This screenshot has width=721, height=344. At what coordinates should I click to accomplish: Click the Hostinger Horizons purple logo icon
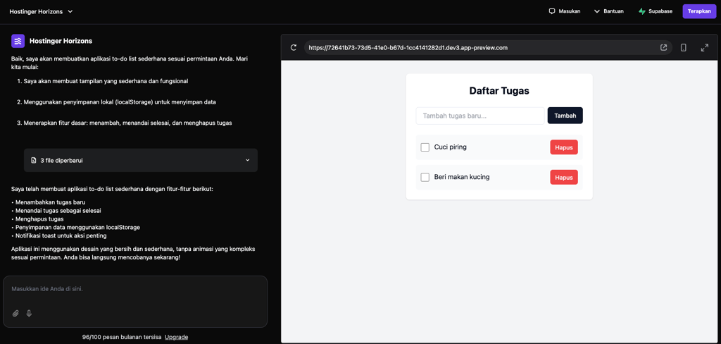click(x=18, y=41)
